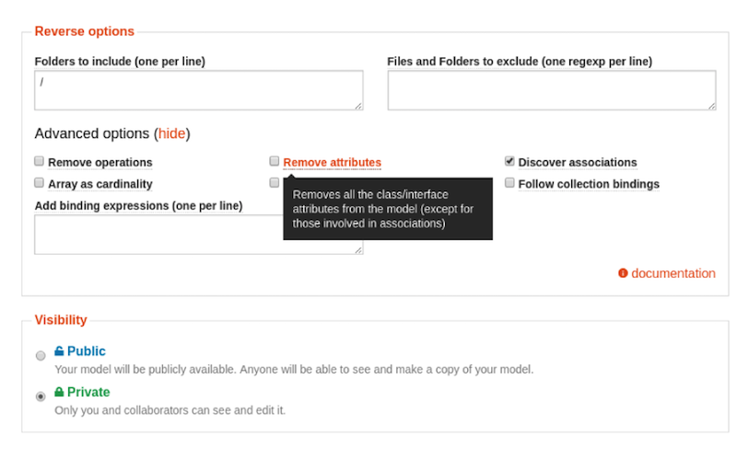Enable the Remove operations checkbox
The image size is (749, 460).
pos(40,161)
